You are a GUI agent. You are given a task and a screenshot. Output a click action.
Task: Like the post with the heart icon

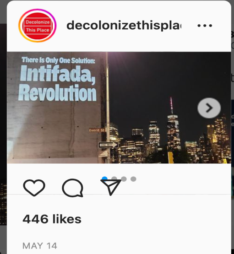click(34, 188)
